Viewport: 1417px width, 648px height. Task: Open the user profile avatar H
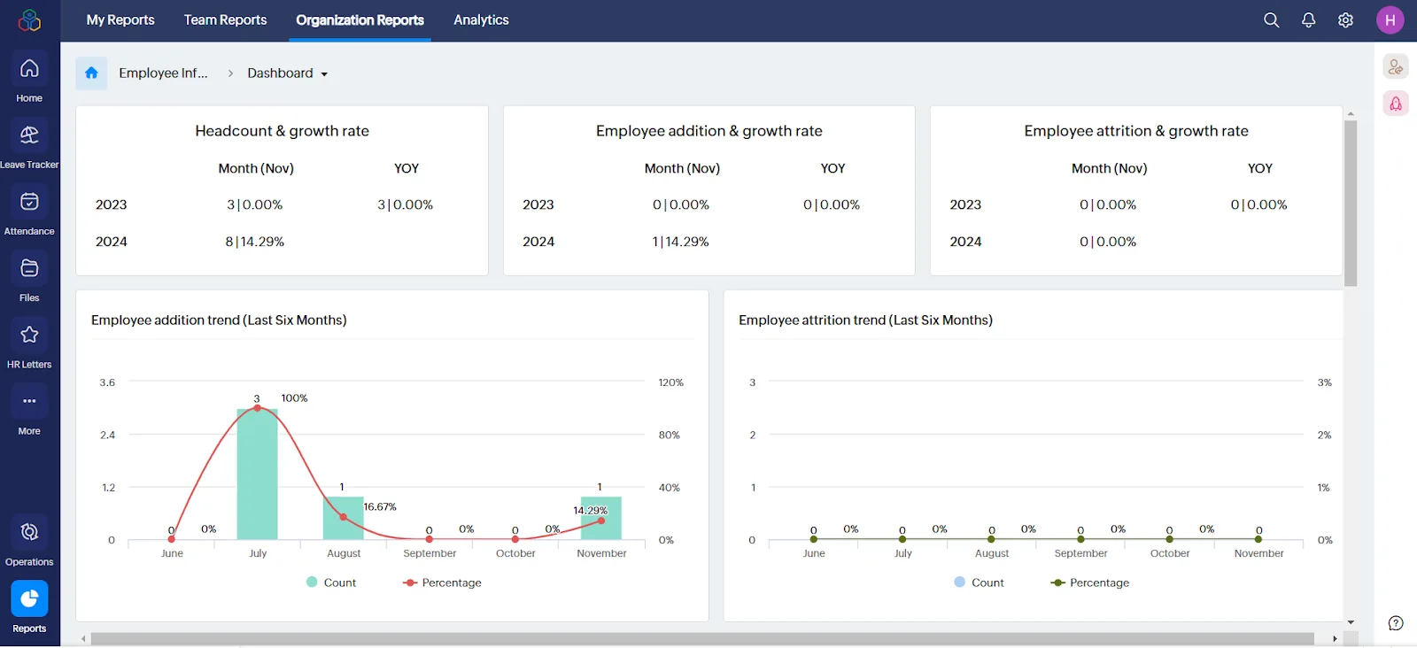tap(1390, 20)
